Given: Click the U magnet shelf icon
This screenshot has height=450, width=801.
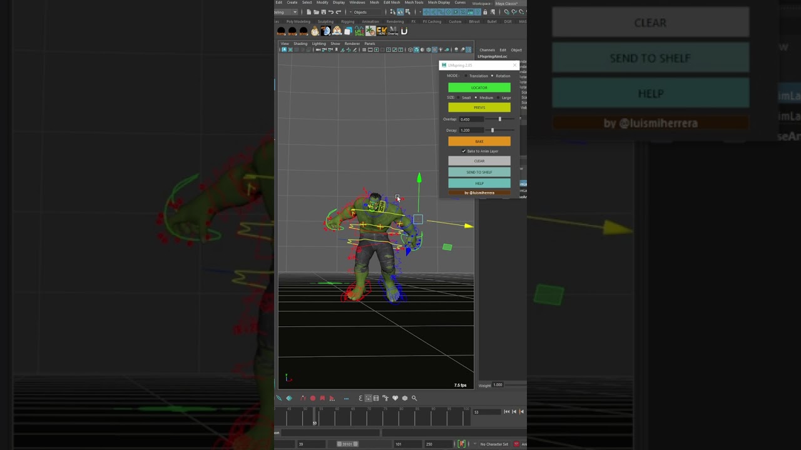Looking at the screenshot, I should click(404, 31).
